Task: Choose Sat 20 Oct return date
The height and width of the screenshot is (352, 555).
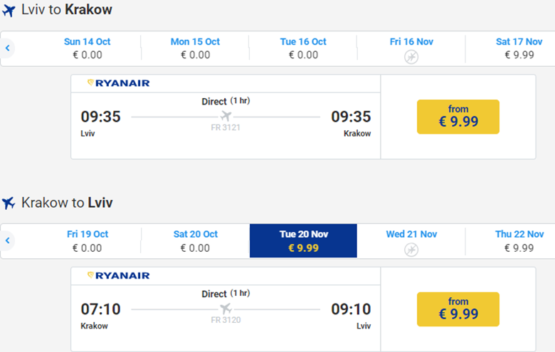Action: pos(195,241)
